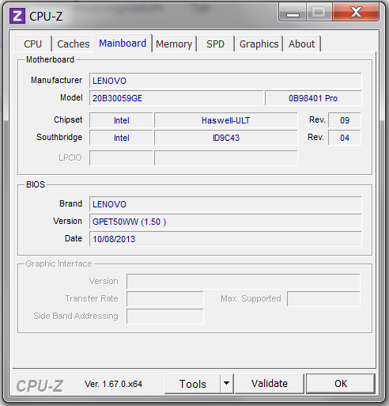
Task: Click the Tools button
Action: (192, 384)
